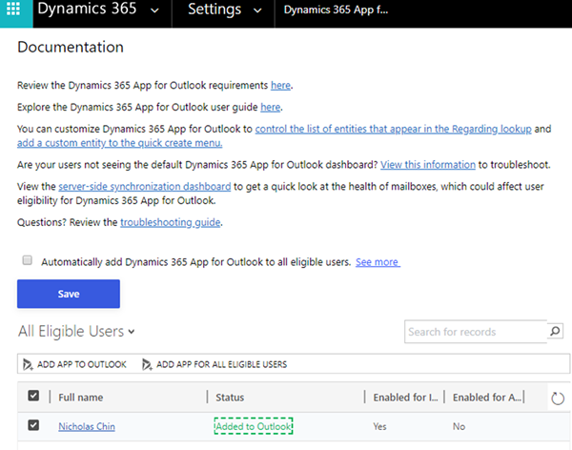Toggle the select-all header checkbox
Screen dimensions: 572x450
(33, 397)
